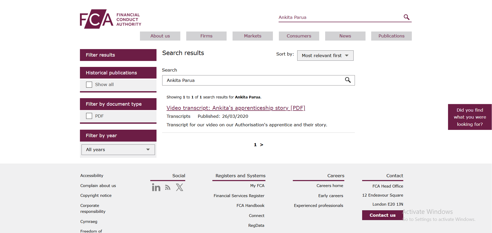The height and width of the screenshot is (233, 492).
Task: Click the 12 Endeavour Square address line
Action: click(383, 195)
